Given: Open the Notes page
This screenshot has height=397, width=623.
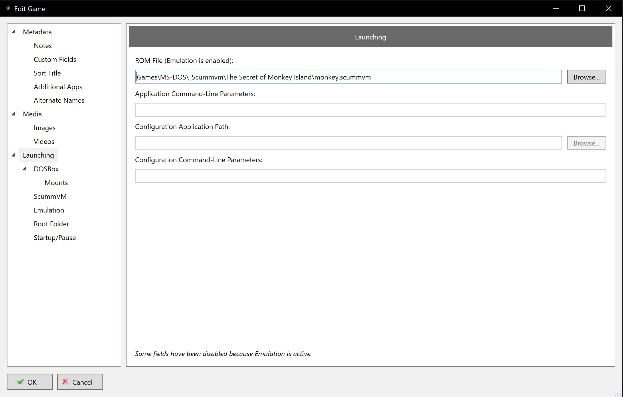Looking at the screenshot, I should (x=43, y=45).
